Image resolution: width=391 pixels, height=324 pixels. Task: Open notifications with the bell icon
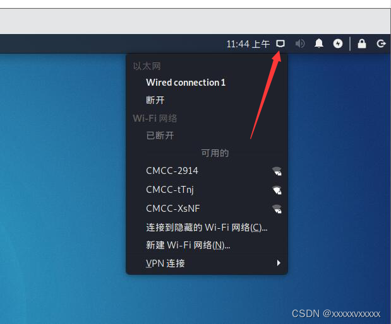tap(319, 43)
